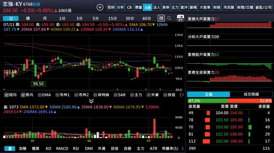Enable the 投信 overlay checkbox
This screenshot has height=153, width=274.
click(x=165, y=95)
